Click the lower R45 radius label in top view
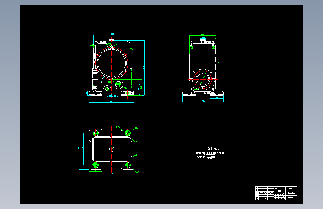 click(x=137, y=171)
